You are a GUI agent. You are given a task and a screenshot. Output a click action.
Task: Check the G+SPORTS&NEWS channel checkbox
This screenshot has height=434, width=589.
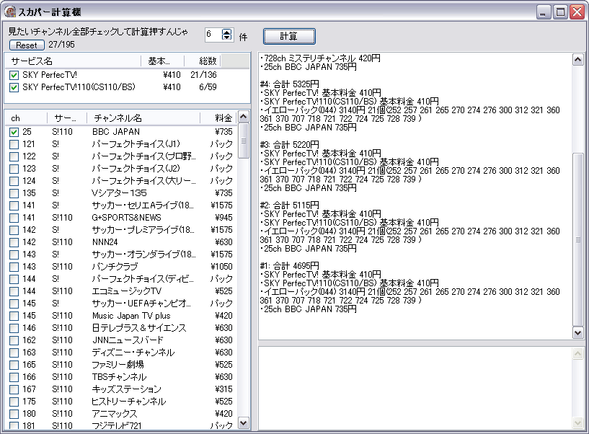[14, 218]
